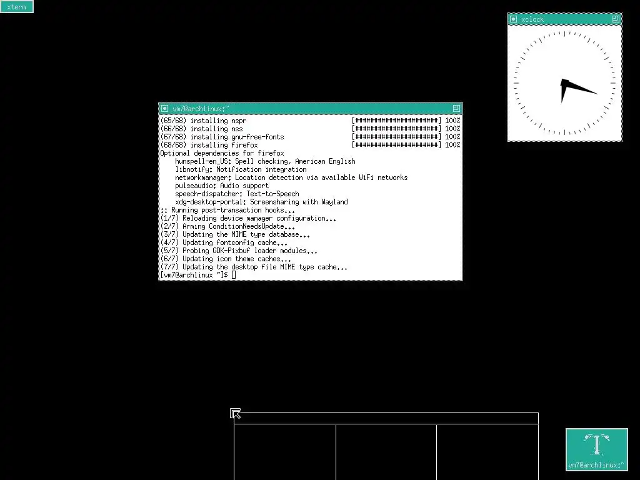Screen dimensions: 640x480
Task: Click the '(65/68) installing nspr' line
Action: point(203,121)
